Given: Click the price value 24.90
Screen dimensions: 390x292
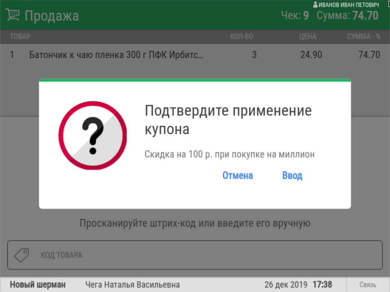Looking at the screenshot, I should pyautogui.click(x=311, y=55).
